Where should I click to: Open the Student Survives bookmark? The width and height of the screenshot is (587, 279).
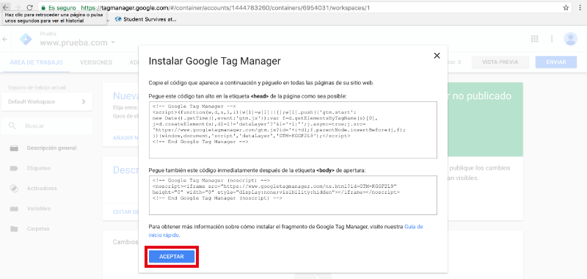click(x=145, y=19)
